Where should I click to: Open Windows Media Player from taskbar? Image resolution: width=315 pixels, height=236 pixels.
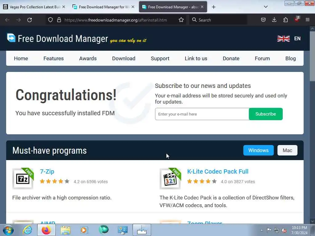[x=84, y=230]
